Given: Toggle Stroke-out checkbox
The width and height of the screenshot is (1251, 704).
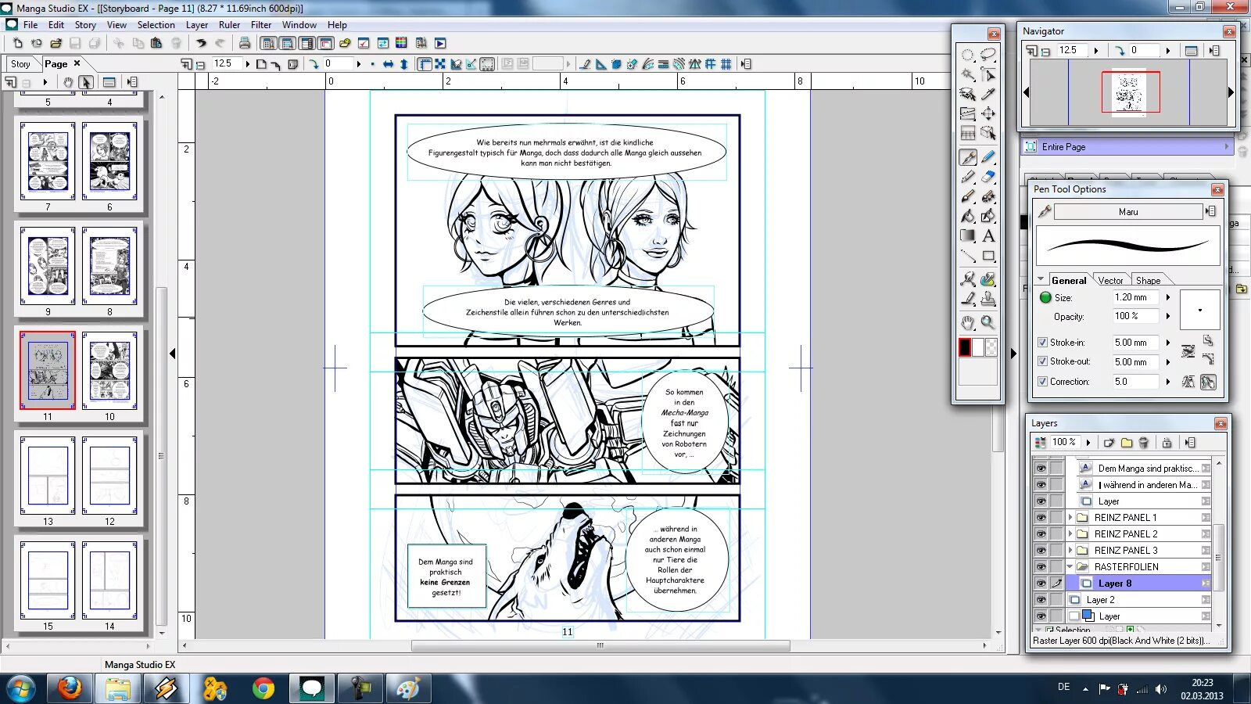Looking at the screenshot, I should 1042,361.
